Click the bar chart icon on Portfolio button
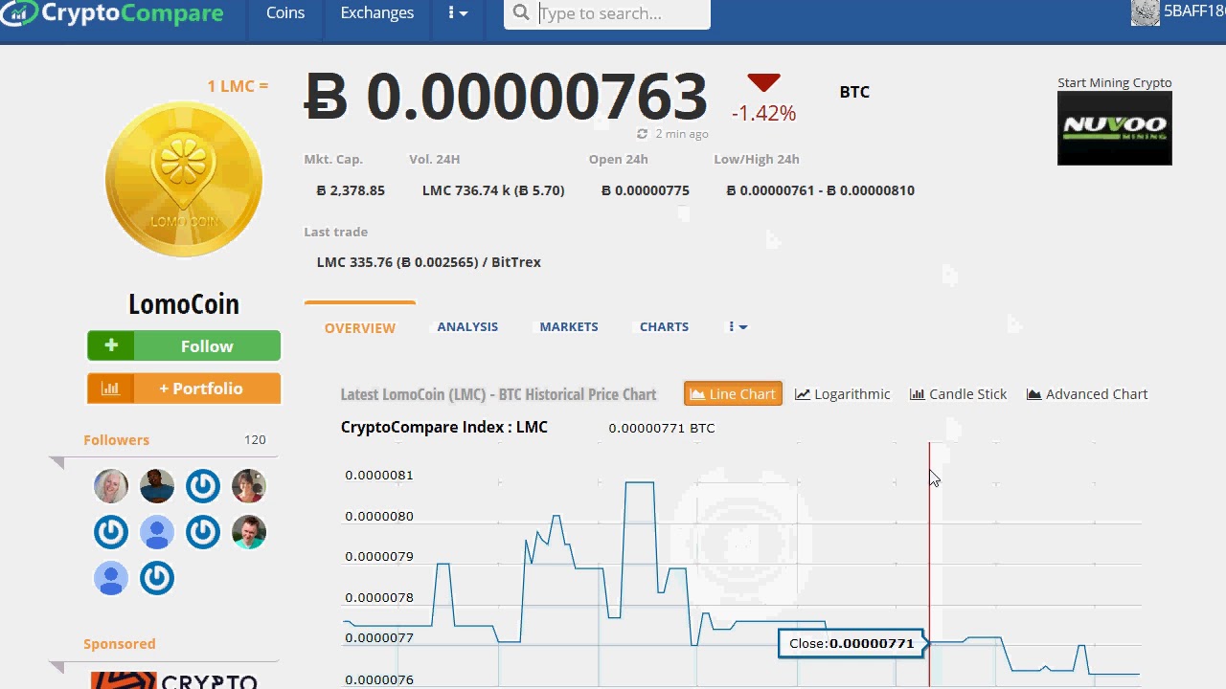This screenshot has width=1226, height=689. 111,389
